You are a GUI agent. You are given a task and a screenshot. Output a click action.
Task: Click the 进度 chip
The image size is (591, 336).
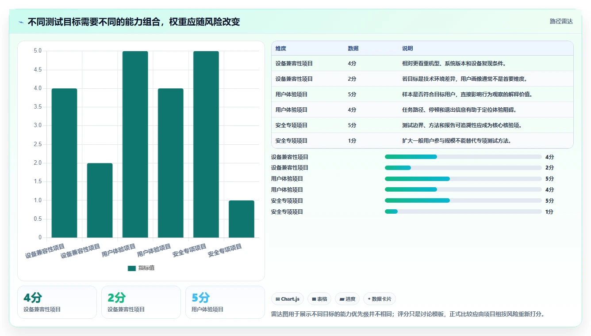coord(347,299)
